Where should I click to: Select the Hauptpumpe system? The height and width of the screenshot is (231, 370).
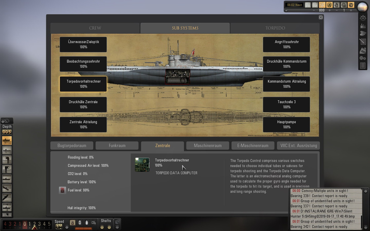286,124
